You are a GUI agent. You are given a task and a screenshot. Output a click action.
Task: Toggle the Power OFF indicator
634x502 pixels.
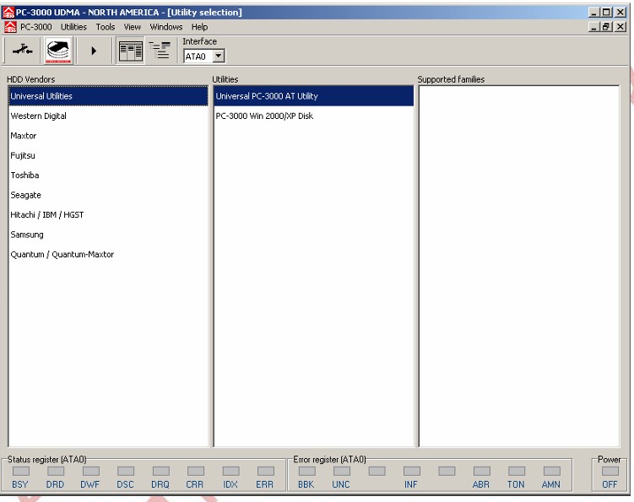pos(610,472)
